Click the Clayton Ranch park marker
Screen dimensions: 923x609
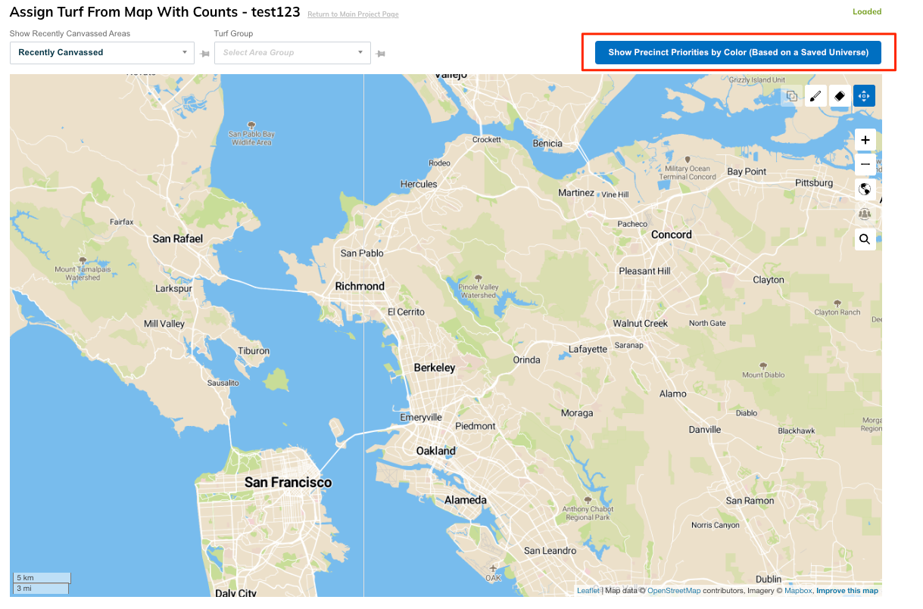pyautogui.click(x=837, y=303)
